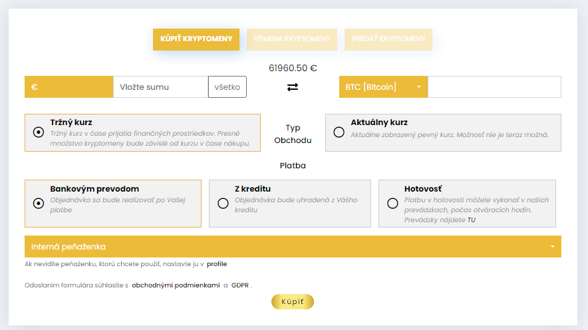
Task: Expand the Interná peňaženka wallet dropdown
Action: pyautogui.click(x=293, y=247)
